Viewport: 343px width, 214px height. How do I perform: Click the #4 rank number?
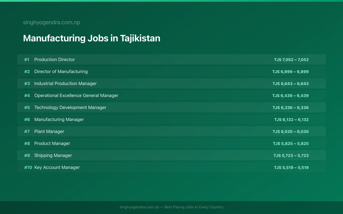pos(27,96)
